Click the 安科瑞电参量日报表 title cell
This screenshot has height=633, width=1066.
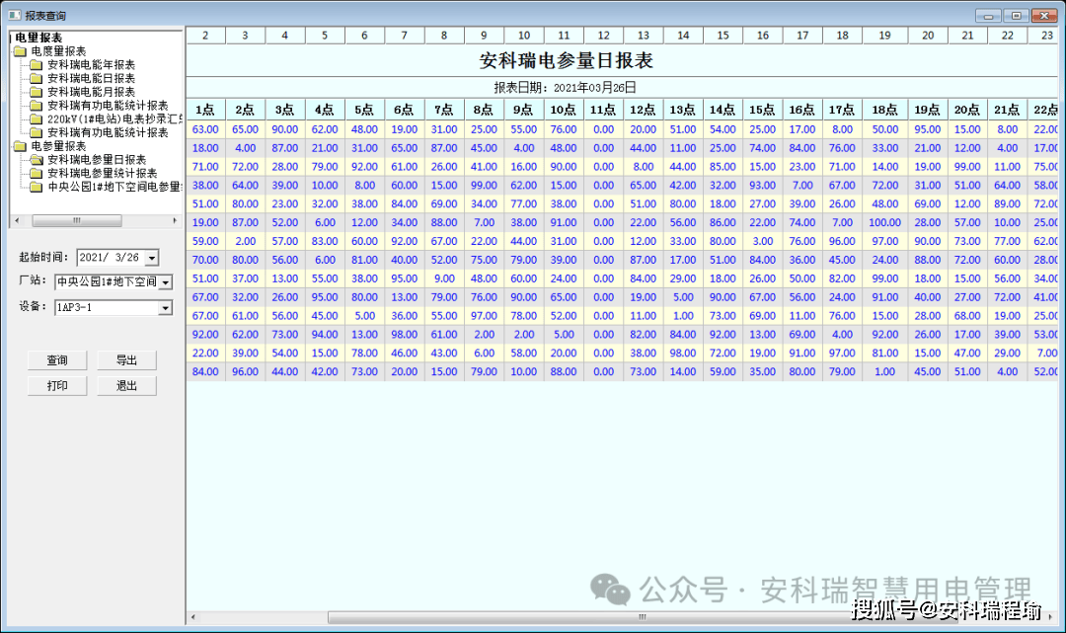[x=567, y=60]
